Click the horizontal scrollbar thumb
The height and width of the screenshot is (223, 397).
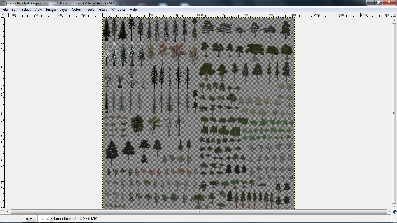tap(199, 211)
